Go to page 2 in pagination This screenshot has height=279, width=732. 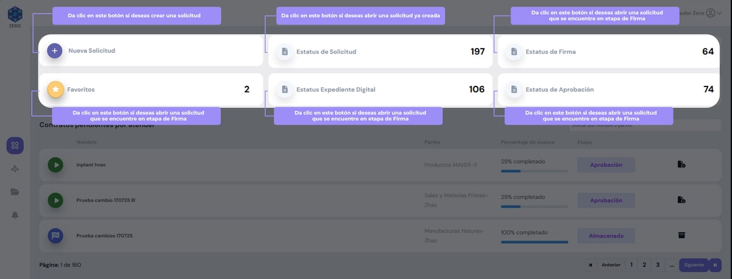point(644,265)
